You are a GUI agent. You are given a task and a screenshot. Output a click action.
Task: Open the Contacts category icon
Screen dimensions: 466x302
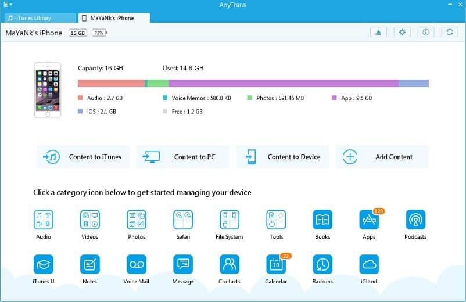[230, 264]
